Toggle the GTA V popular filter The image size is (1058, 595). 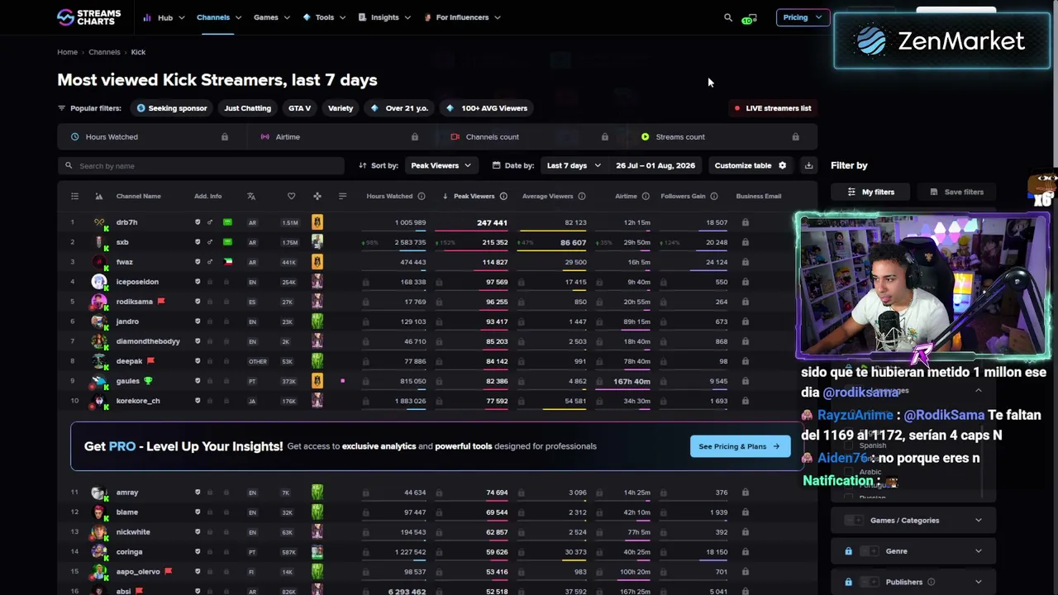point(299,108)
